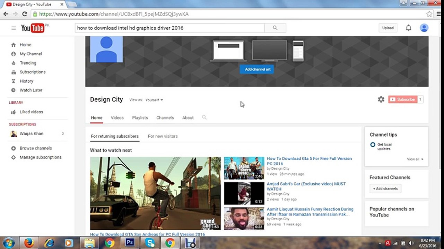Open Photoshop from the taskbar
The width and height of the screenshot is (444, 249).
coord(130,243)
